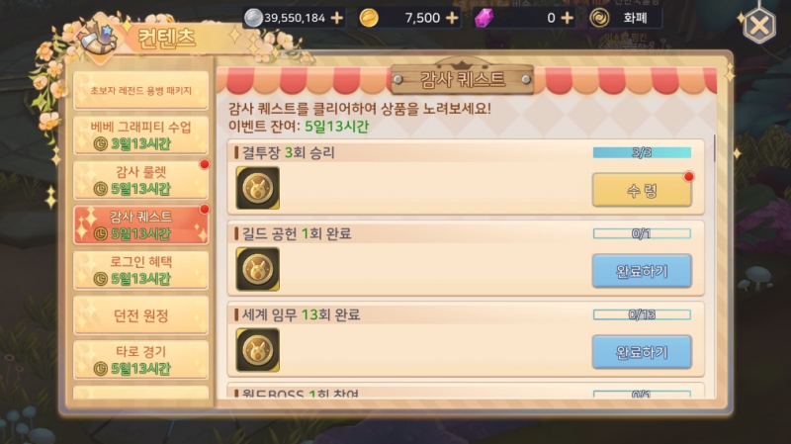
Task: Click the plus icon beside silver coins
Action: pos(336,18)
